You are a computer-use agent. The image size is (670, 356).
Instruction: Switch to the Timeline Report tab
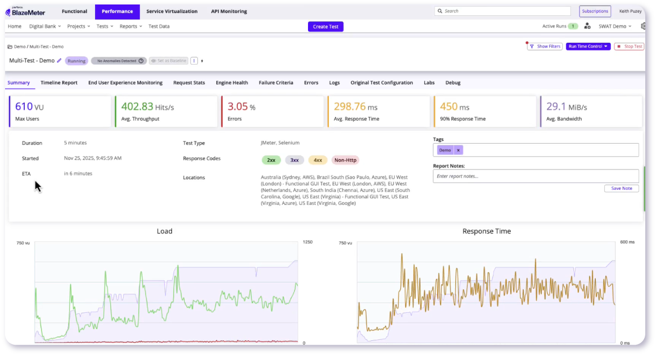click(x=59, y=83)
